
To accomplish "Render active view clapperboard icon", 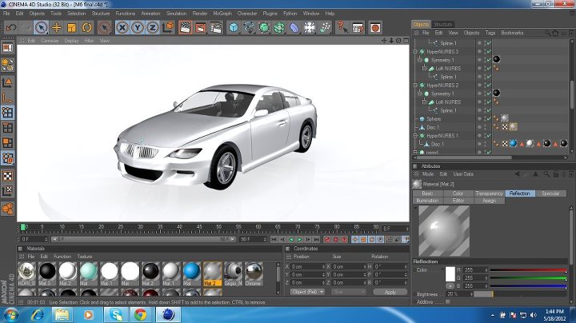I will point(186,27).
